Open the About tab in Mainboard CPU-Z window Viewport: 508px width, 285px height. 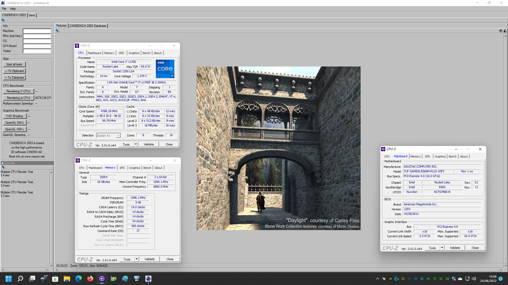[x=464, y=156]
